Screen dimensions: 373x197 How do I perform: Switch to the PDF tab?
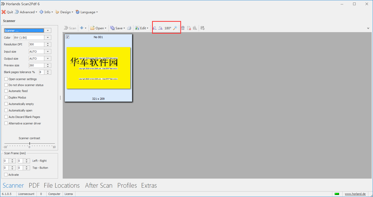pos(34,185)
